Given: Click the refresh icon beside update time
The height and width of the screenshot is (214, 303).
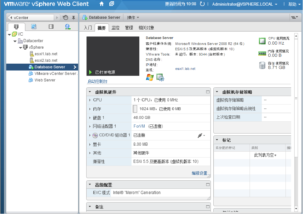Looking at the screenshot, I should click(x=202, y=4).
